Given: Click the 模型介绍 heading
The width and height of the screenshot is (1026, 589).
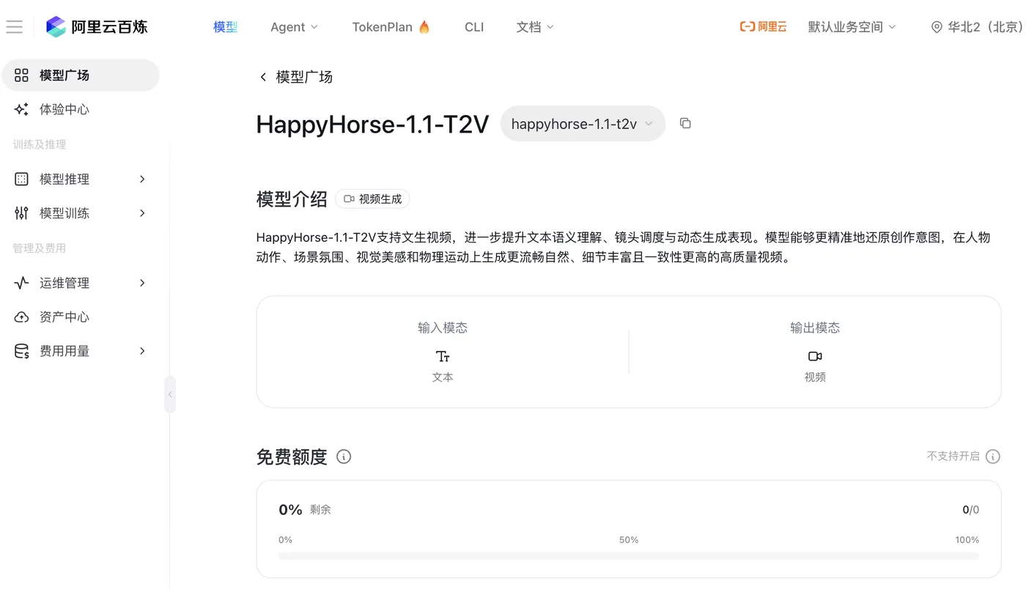Looking at the screenshot, I should (x=292, y=199).
